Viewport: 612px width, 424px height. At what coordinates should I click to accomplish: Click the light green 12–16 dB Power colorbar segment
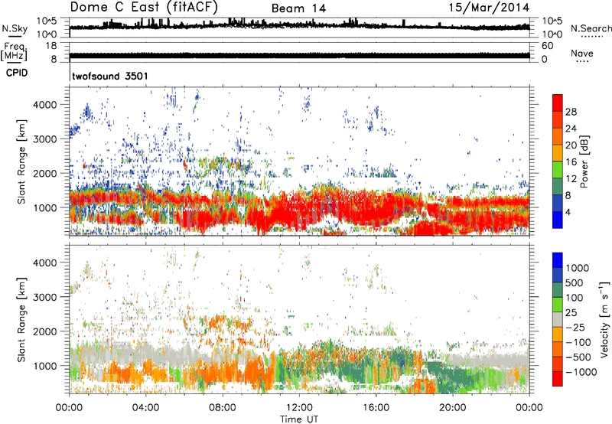pos(558,170)
